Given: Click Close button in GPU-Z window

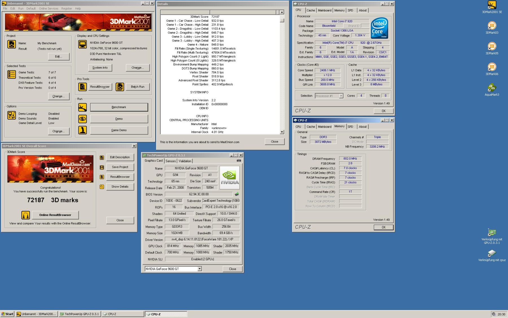Looking at the screenshot, I should [x=233, y=269].
